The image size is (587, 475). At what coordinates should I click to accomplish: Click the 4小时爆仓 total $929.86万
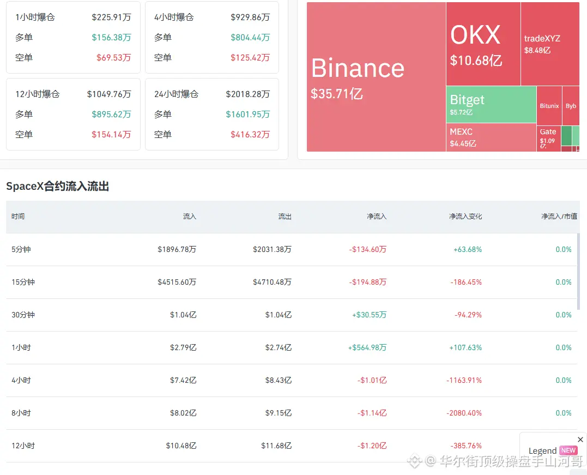[250, 17]
